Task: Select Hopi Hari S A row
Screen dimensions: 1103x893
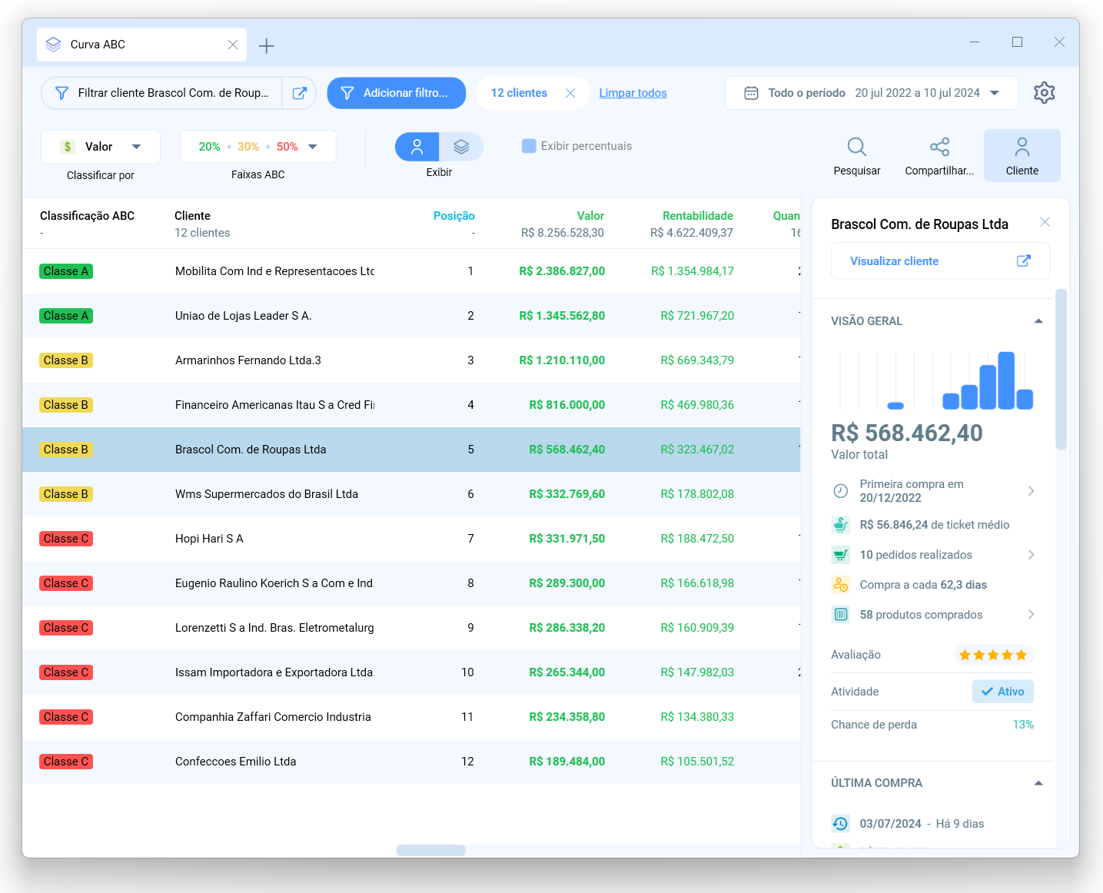Action: (x=411, y=539)
